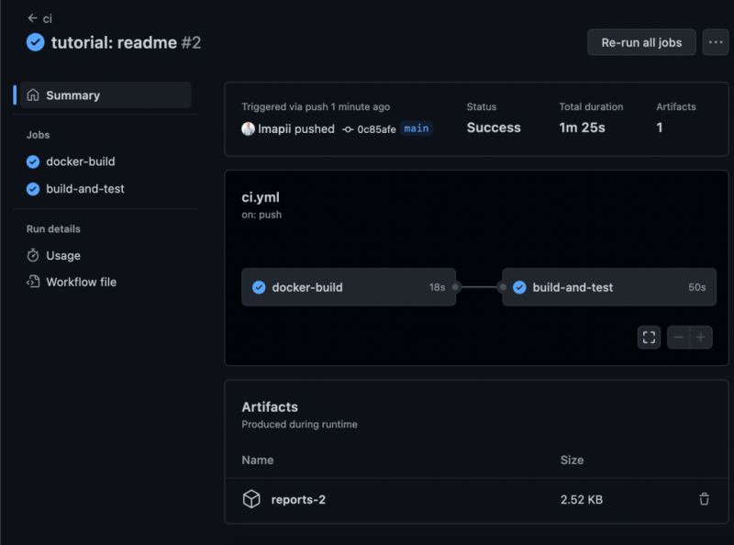Click the back arrow to ci workflow

[x=33, y=18]
